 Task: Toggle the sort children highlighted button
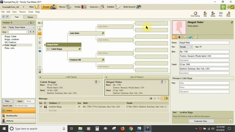pos(167,98)
